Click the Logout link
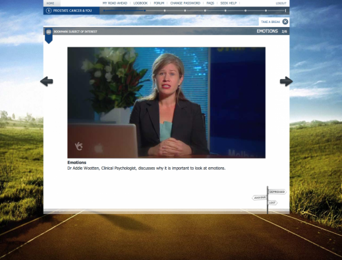The width and height of the screenshot is (342, 260). click(x=281, y=3)
